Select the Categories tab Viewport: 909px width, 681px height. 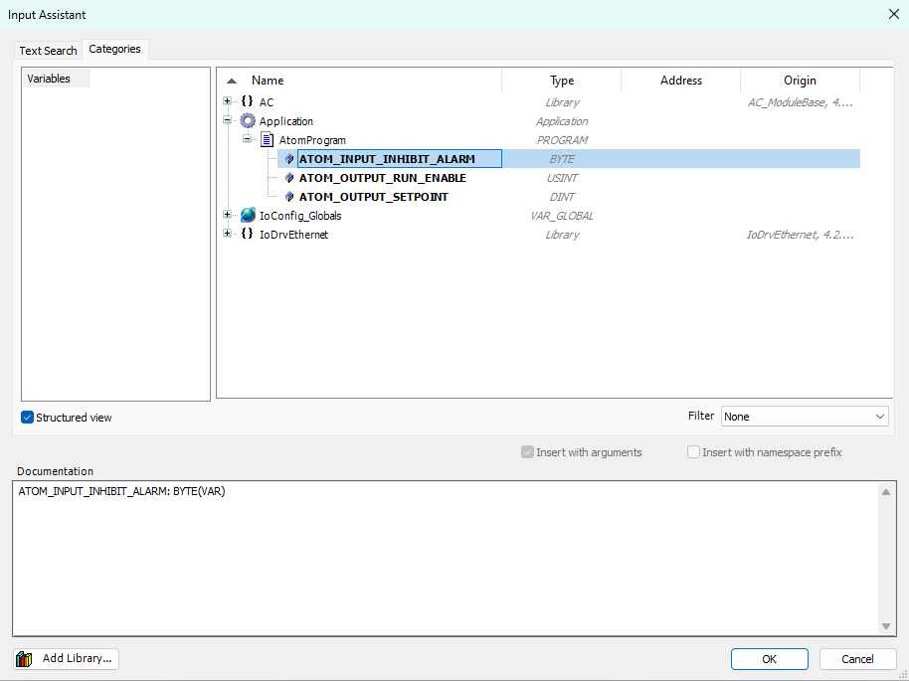pos(114,49)
